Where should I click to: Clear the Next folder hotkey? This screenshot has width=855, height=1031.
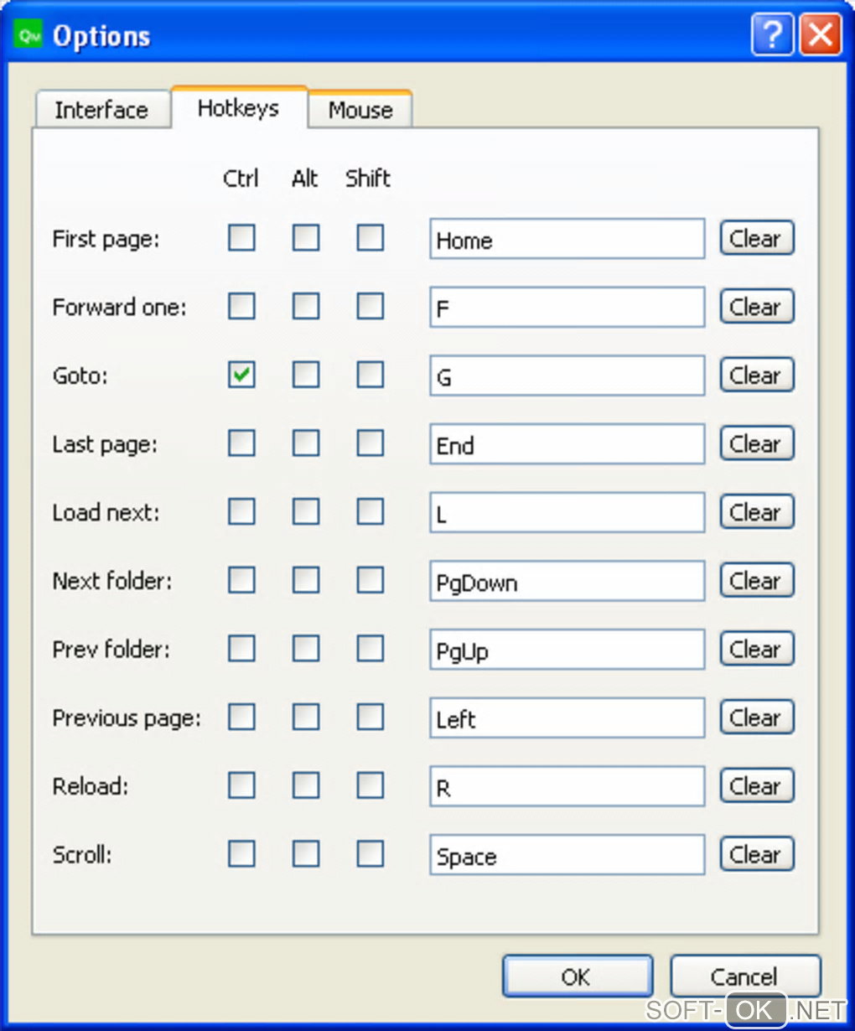click(756, 581)
